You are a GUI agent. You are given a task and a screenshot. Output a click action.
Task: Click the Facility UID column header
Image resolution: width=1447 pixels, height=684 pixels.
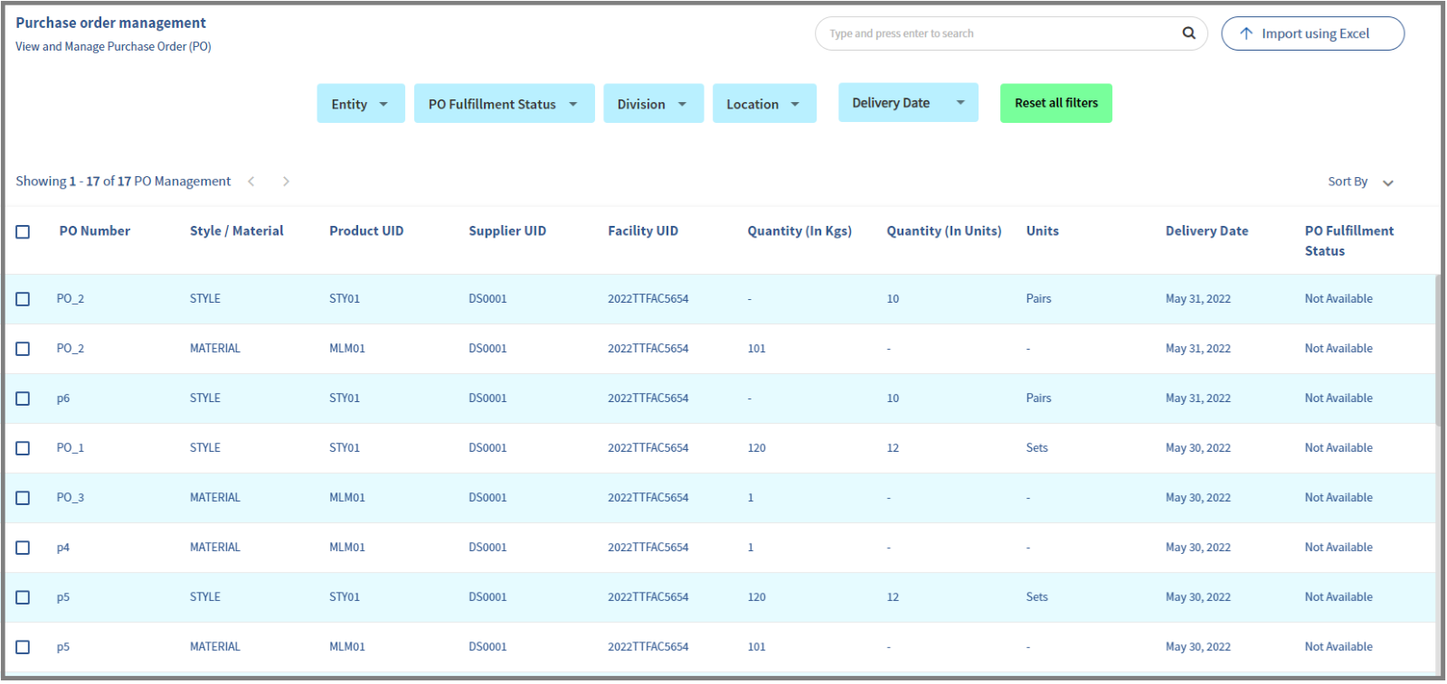click(x=643, y=231)
